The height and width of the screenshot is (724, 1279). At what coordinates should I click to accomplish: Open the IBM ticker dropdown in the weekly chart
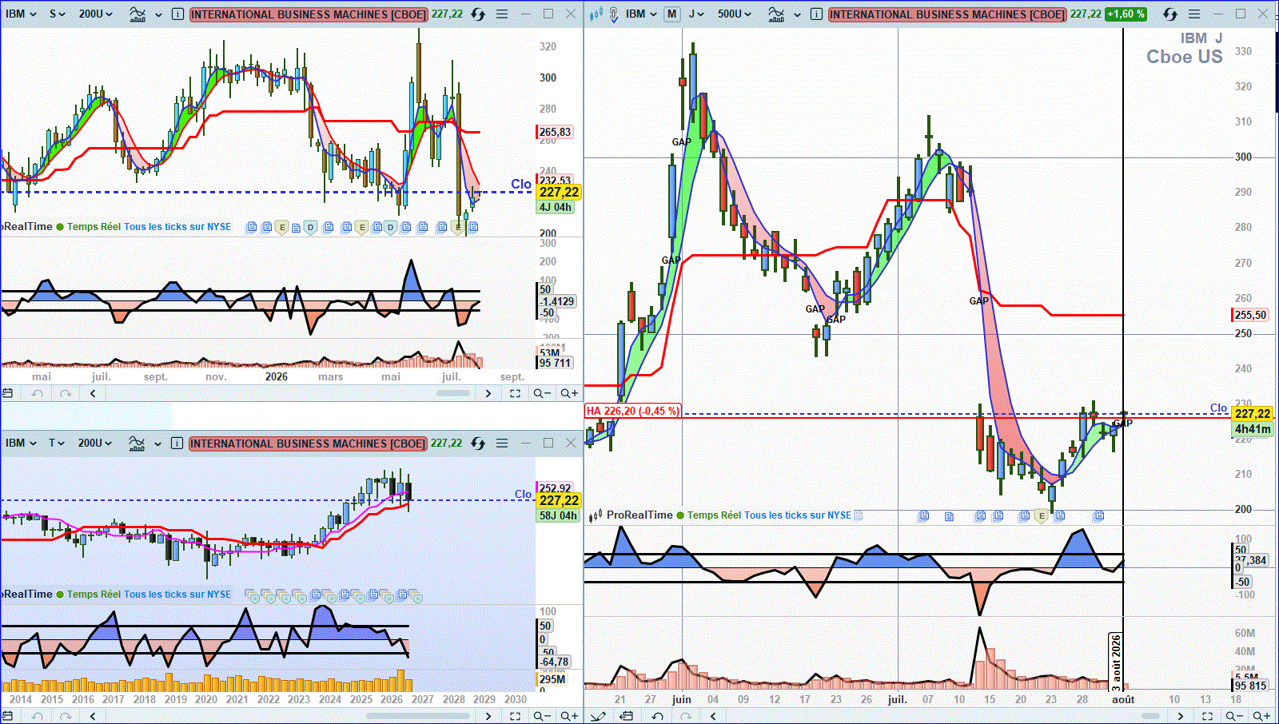(x=22, y=14)
